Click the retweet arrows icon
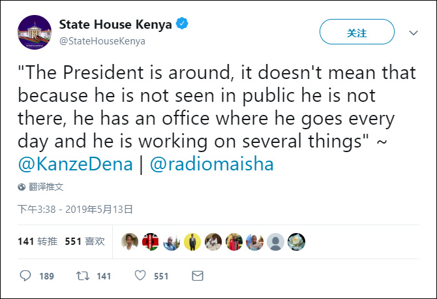437x299 pixels. point(83,276)
